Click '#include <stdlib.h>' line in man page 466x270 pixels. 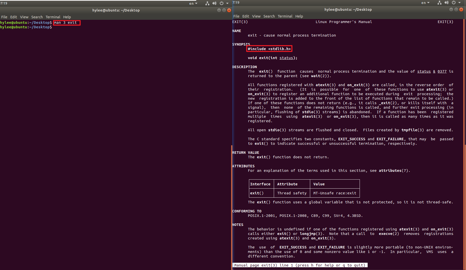(269, 49)
